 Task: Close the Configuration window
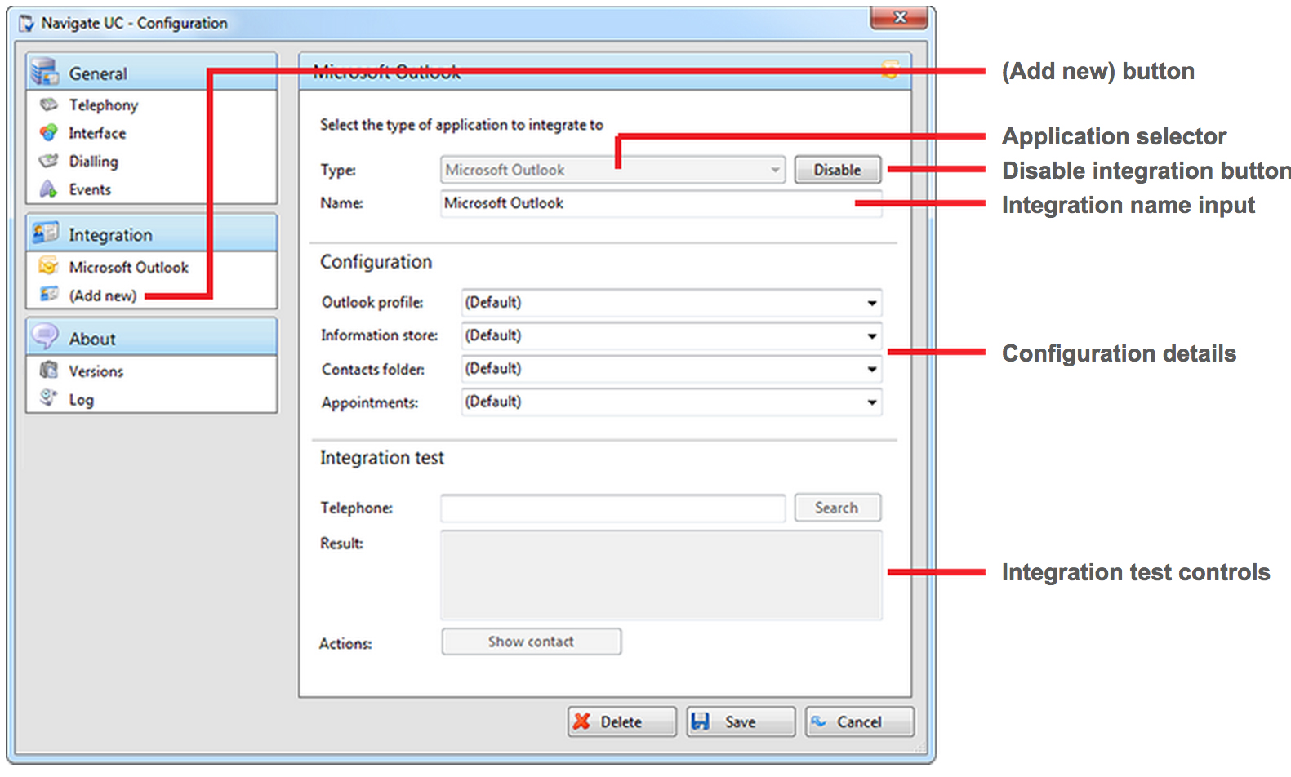(x=898, y=17)
